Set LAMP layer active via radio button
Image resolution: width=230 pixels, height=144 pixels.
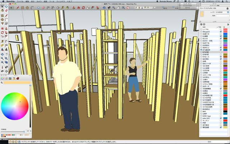[x=201, y=114]
